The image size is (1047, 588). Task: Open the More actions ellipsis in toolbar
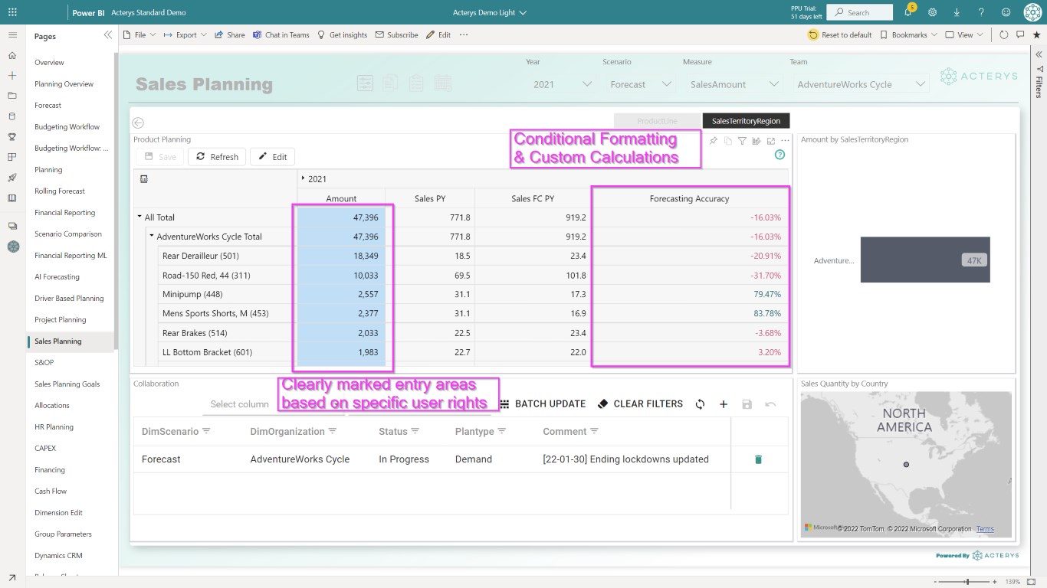[463, 34]
